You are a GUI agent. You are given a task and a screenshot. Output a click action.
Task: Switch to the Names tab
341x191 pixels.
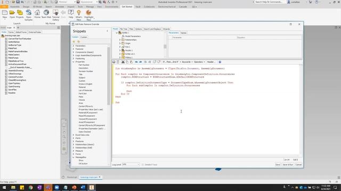point(183,33)
